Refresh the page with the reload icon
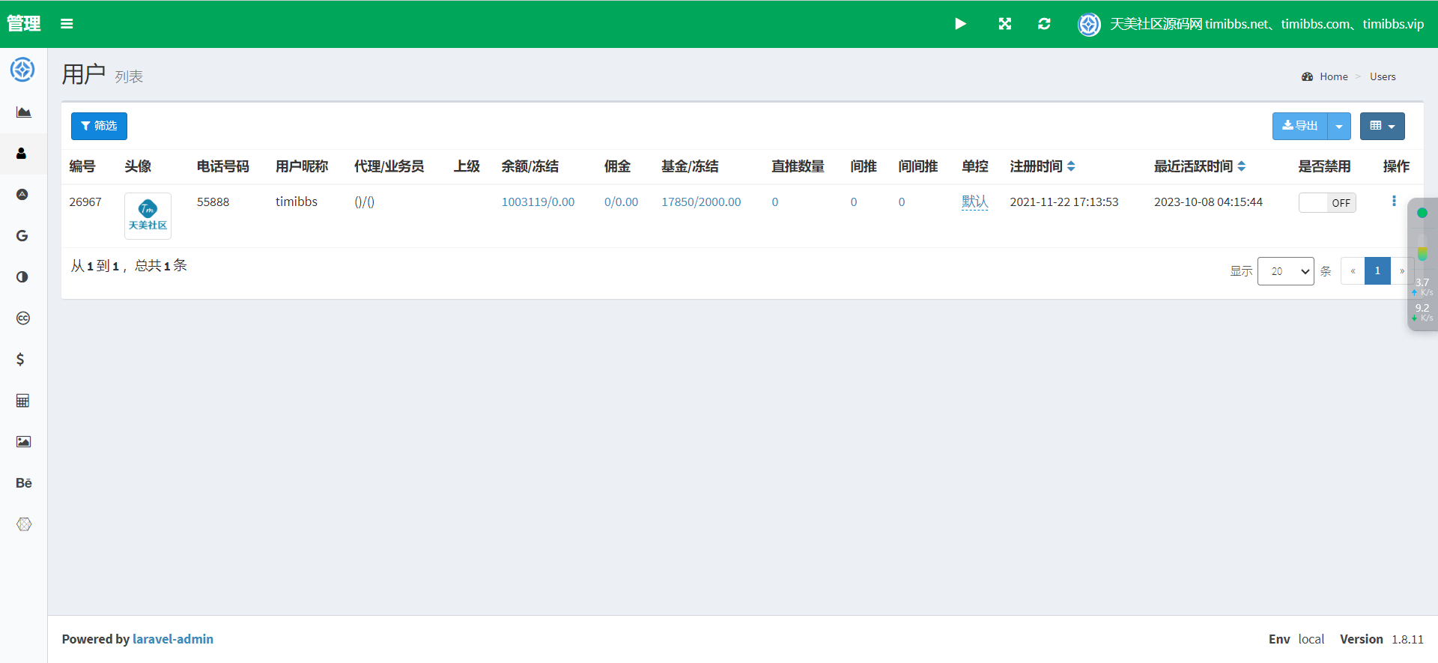This screenshot has height=663, width=1438. [1044, 24]
